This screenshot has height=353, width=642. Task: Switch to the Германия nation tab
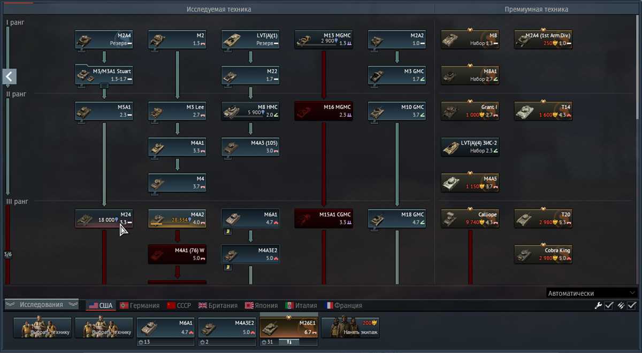(x=140, y=305)
